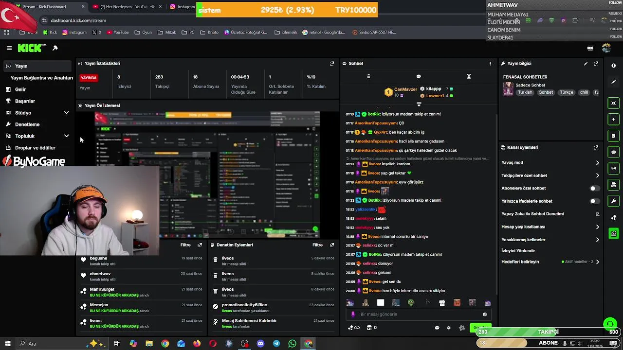Click the speech bubble icon in Sohbet toolbar

(419, 76)
